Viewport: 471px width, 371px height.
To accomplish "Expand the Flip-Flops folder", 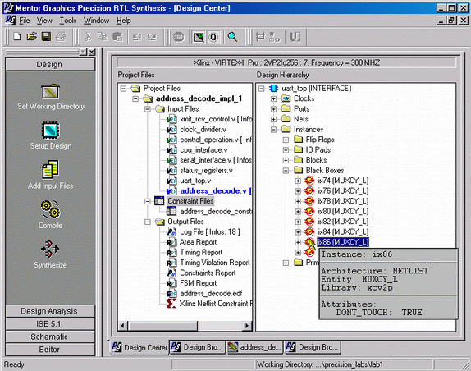I will 286,140.
